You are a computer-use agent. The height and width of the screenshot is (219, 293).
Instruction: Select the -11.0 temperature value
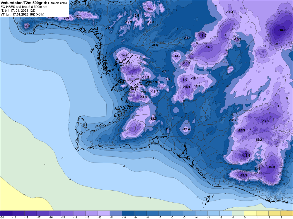pyautogui.click(x=168, y=129)
